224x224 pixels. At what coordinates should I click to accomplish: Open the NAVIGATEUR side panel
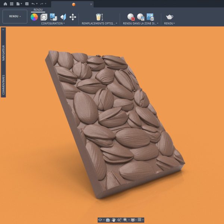coord(3,53)
